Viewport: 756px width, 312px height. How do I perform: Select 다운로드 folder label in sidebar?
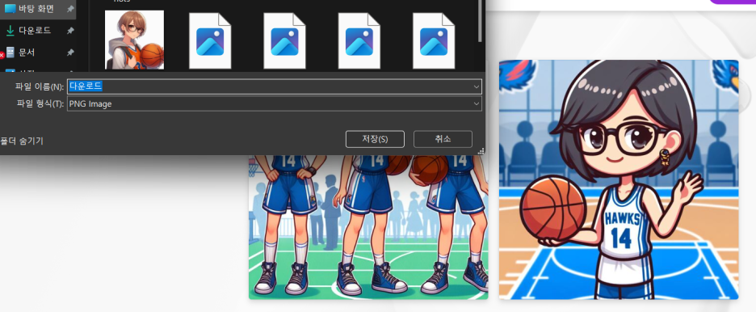(x=35, y=31)
